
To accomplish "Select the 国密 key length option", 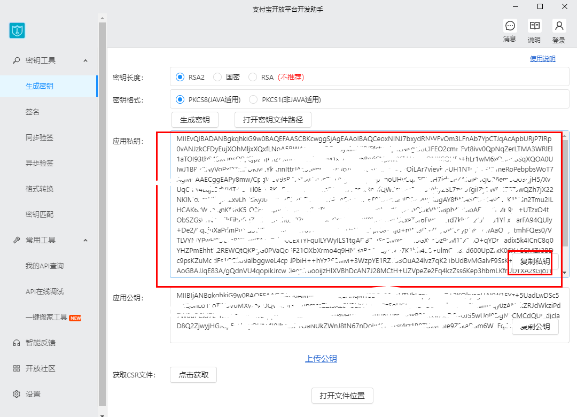I will pyautogui.click(x=217, y=77).
